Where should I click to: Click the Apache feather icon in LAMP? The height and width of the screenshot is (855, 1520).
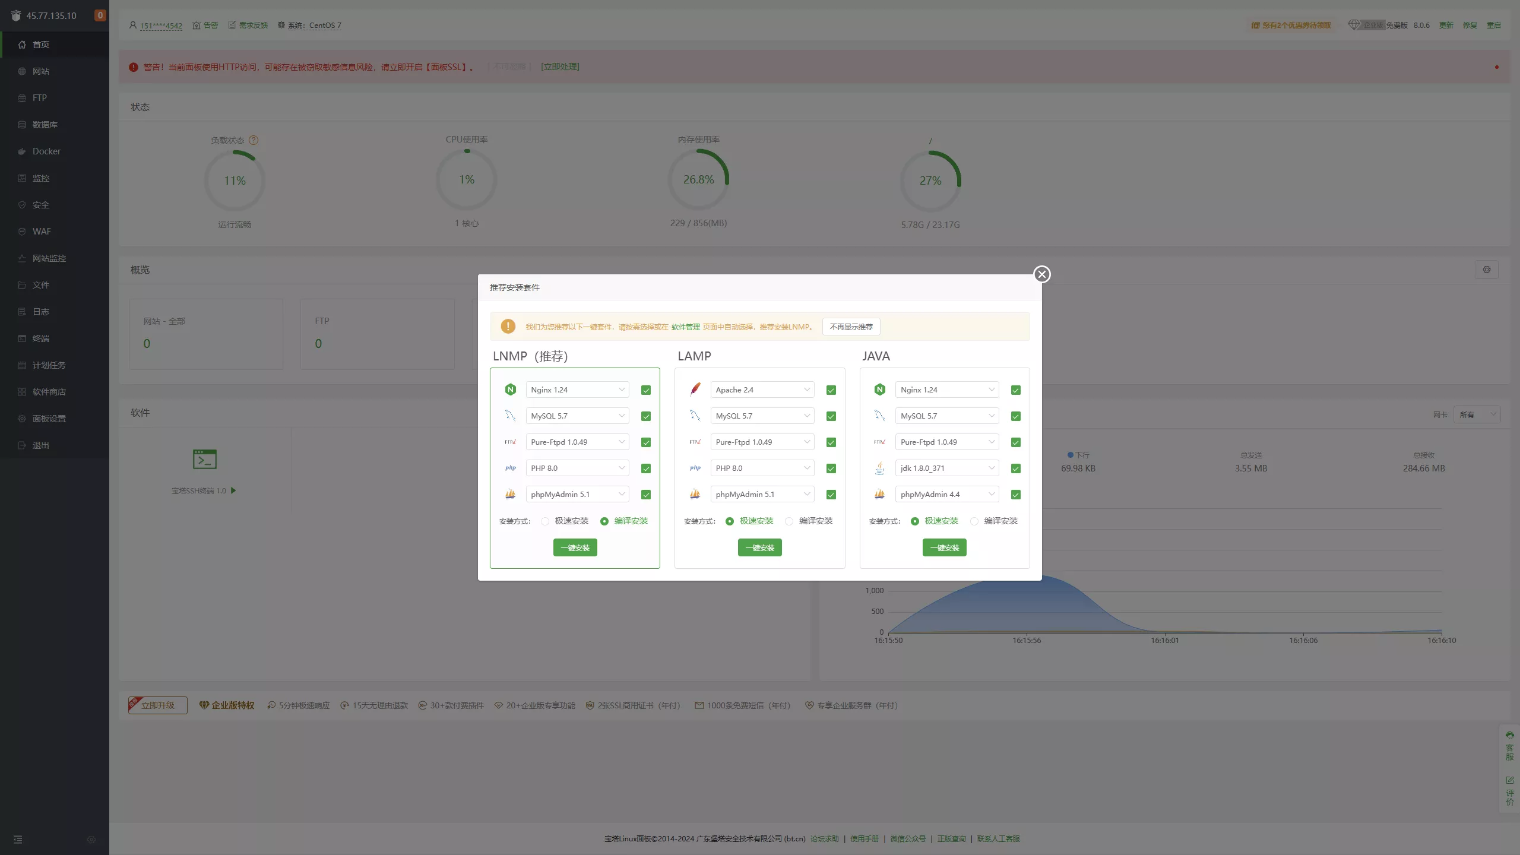click(x=695, y=389)
